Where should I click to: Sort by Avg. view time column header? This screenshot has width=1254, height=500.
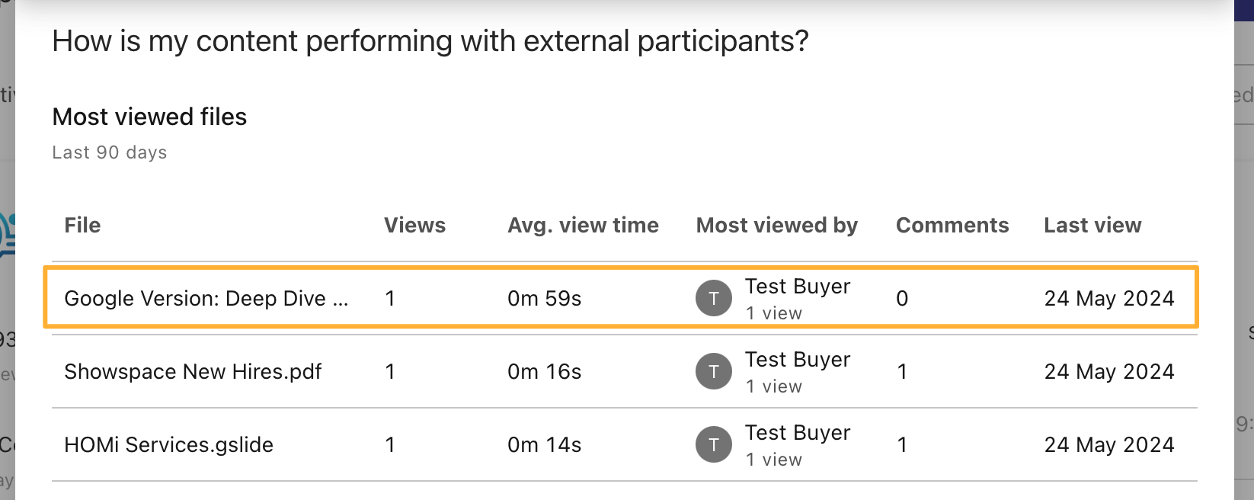click(583, 225)
